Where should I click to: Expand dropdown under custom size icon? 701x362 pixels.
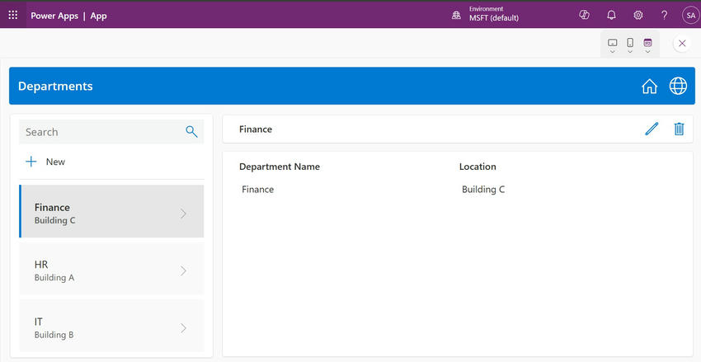pyautogui.click(x=647, y=52)
